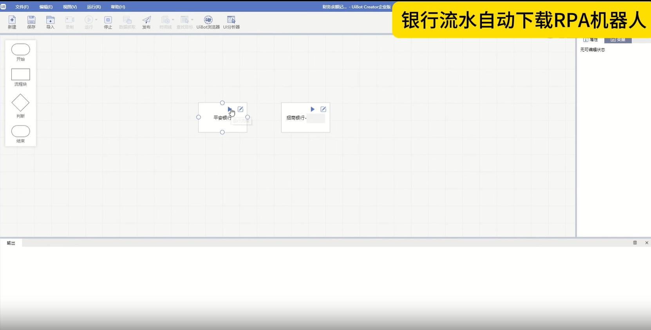Click the 无可编辑状态 text in properties
651x330 pixels.
593,50
